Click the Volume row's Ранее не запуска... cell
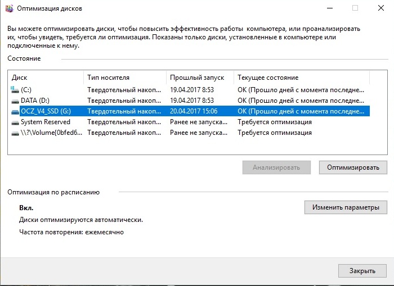The width and height of the screenshot is (394, 286). pos(199,133)
